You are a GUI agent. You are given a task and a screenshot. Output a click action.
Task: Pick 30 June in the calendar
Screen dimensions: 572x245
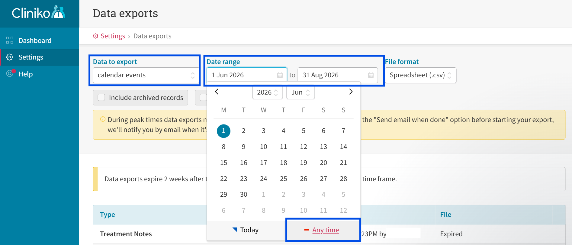pos(244,194)
